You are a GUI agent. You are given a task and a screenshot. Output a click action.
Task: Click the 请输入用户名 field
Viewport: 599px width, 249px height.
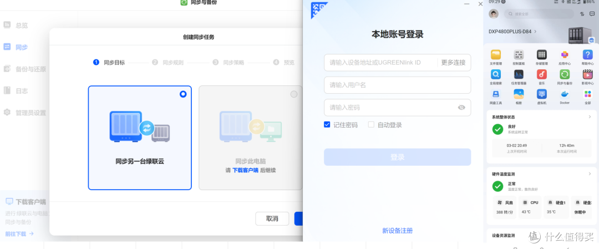click(397, 85)
